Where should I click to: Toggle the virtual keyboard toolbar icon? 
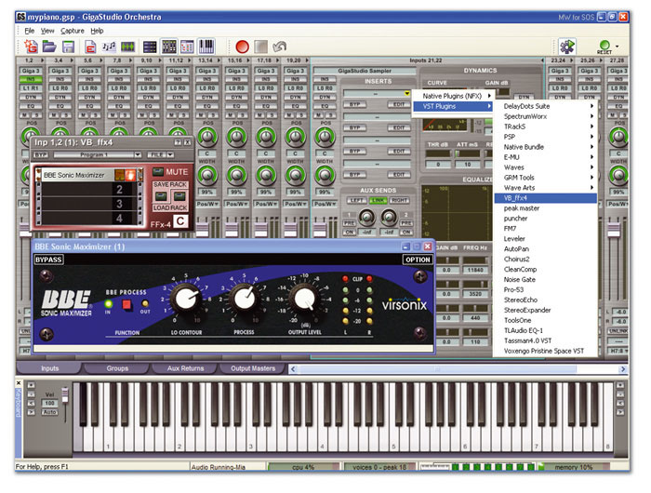click(206, 47)
